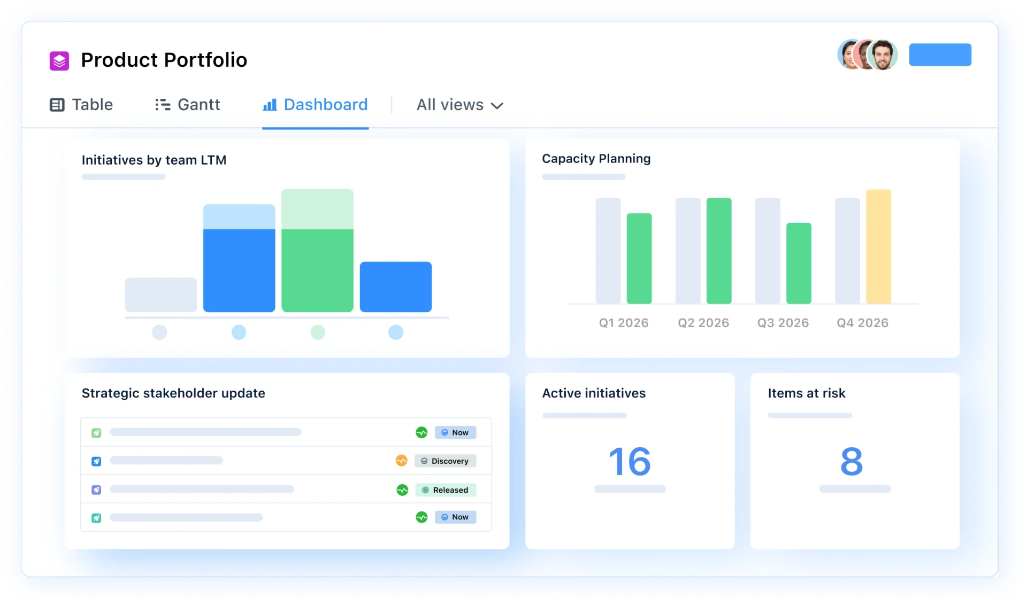1027x606 pixels.
Task: Click the Released status badge
Action: pyautogui.click(x=446, y=490)
